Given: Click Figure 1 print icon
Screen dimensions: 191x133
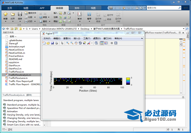Looking at the screenshot, I should click(56, 43).
